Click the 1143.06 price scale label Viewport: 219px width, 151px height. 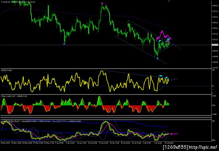pyautogui.click(x=215, y=62)
